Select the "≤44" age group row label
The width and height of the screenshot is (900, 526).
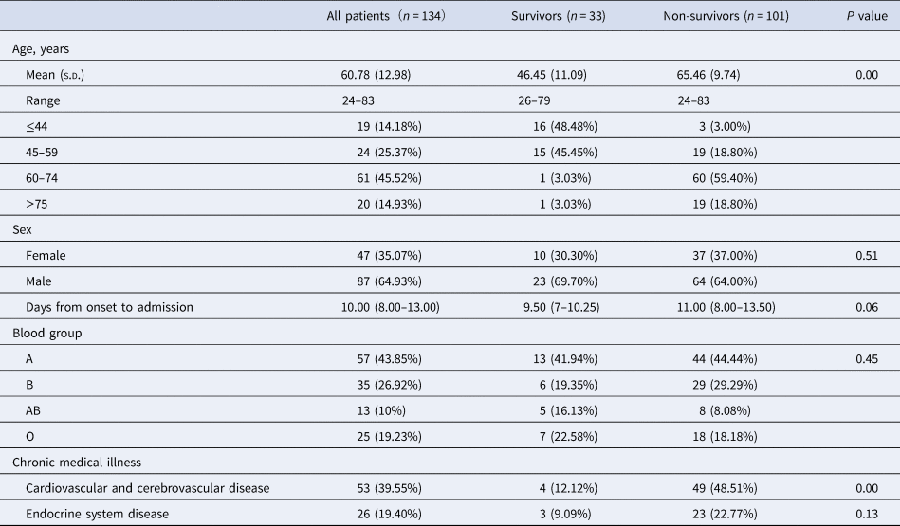click(38, 126)
